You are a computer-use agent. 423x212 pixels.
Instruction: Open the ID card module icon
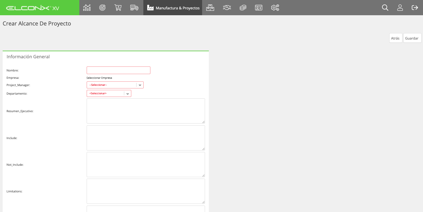click(x=259, y=8)
